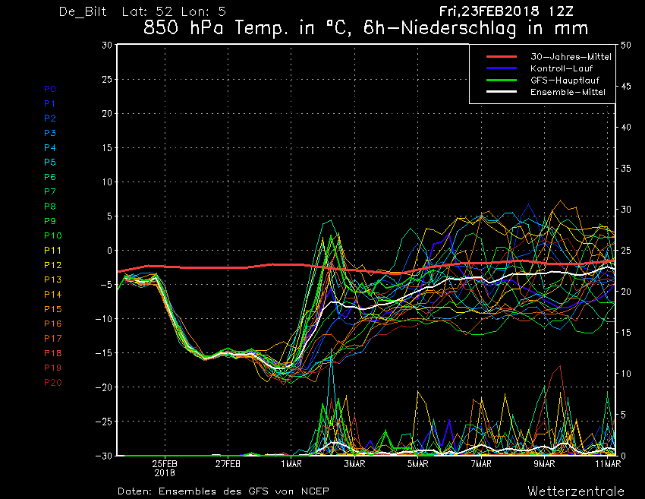The image size is (645, 499).
Task: Click the 30-Jahres-Mittel legend text
Action: (x=571, y=57)
